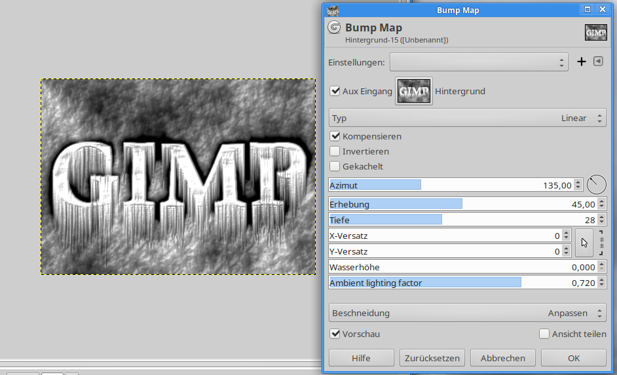The width and height of the screenshot is (617, 375).
Task: Toggle the chain link between X and Y offsets
Action: click(x=601, y=243)
